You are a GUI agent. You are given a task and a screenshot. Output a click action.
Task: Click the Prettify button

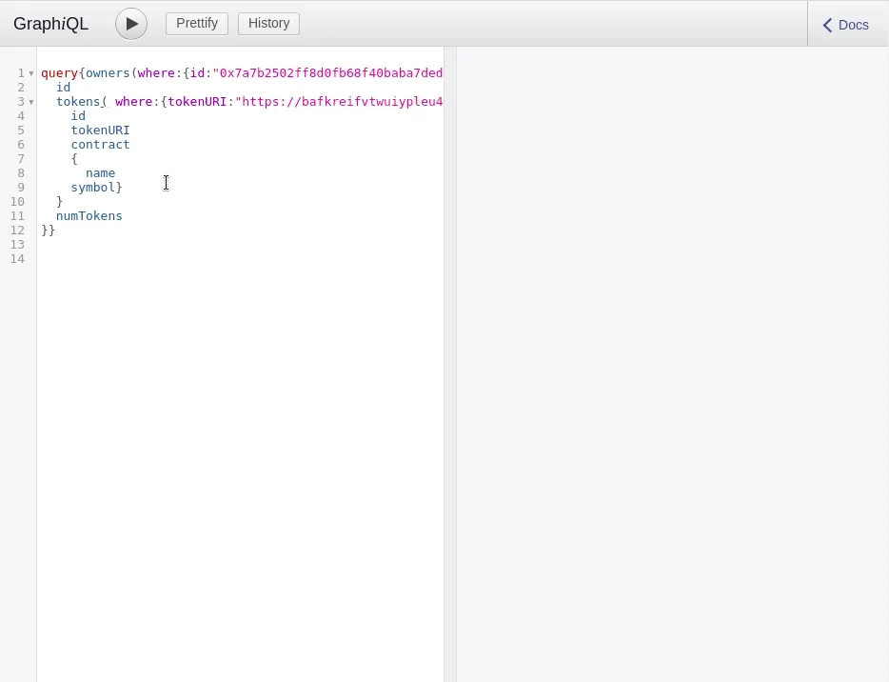pos(197,24)
